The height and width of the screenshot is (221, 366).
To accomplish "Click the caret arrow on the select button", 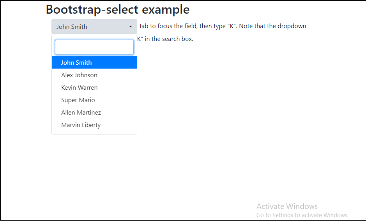I will pos(130,27).
